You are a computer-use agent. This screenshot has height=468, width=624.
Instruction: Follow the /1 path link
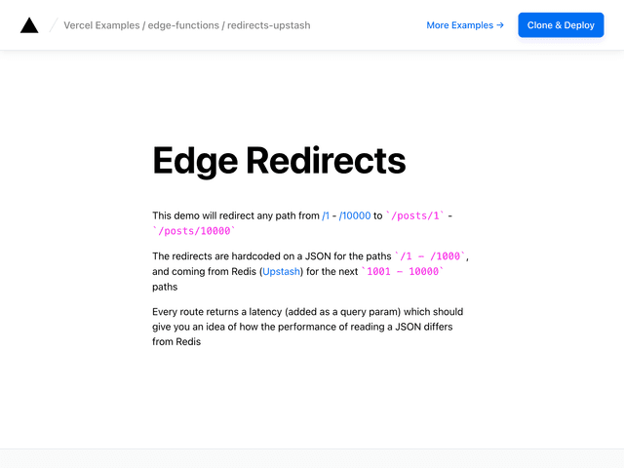[326, 215]
